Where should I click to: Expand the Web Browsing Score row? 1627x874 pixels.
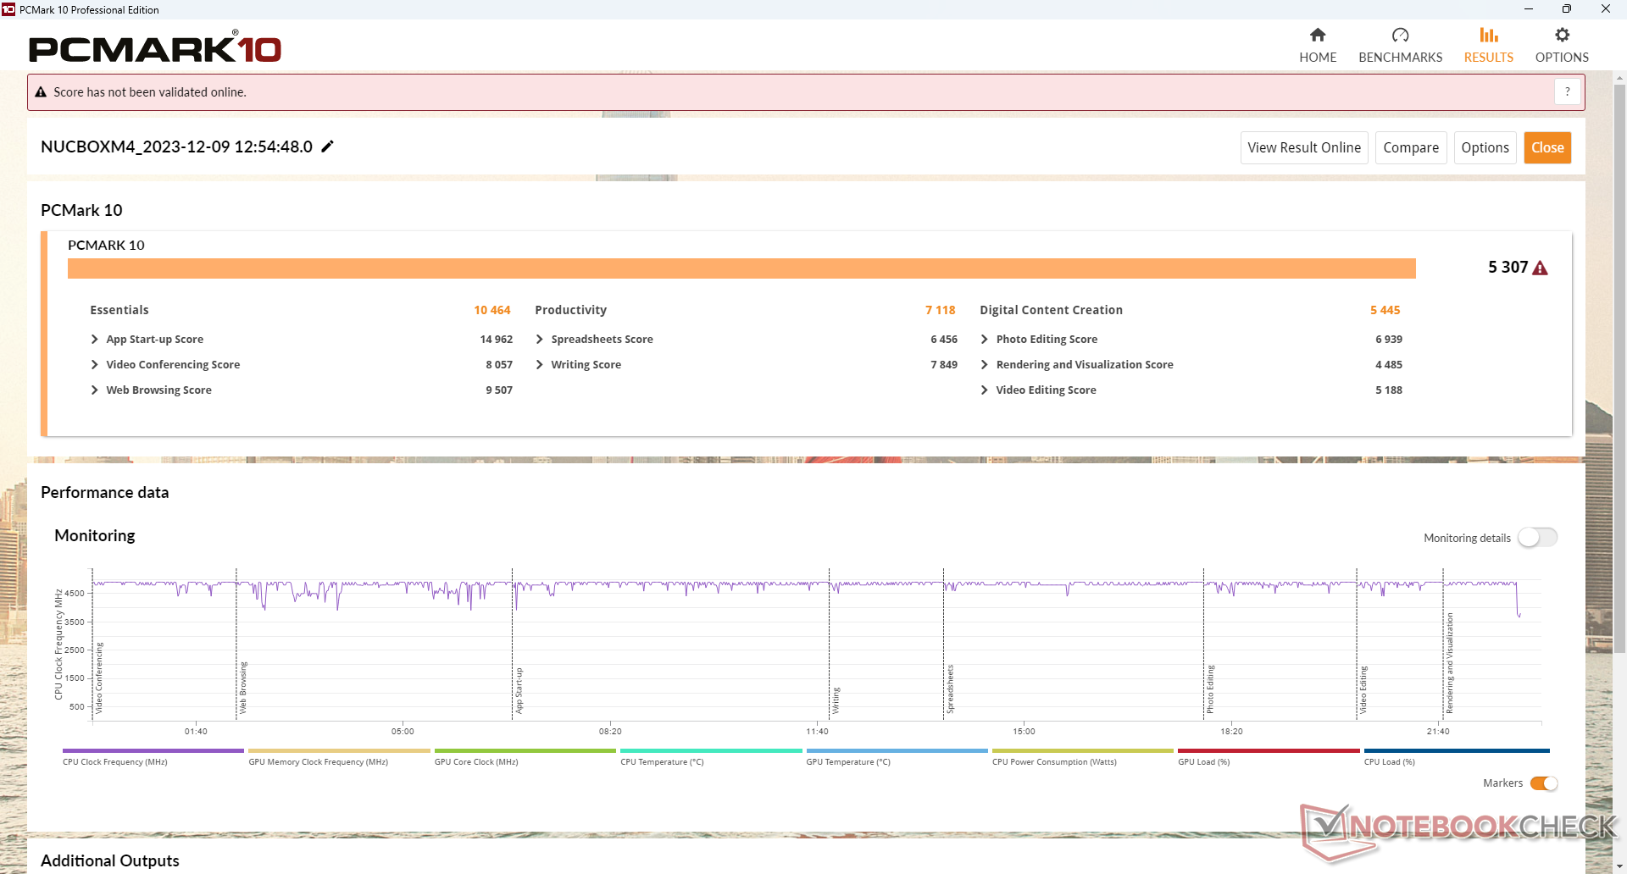(x=94, y=390)
